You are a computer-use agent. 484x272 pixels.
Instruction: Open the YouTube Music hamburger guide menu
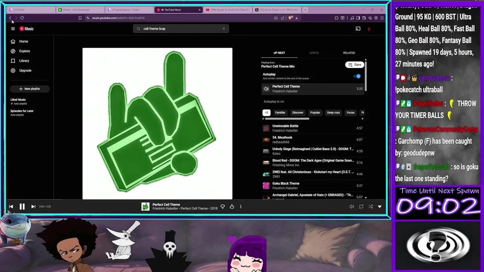point(13,29)
